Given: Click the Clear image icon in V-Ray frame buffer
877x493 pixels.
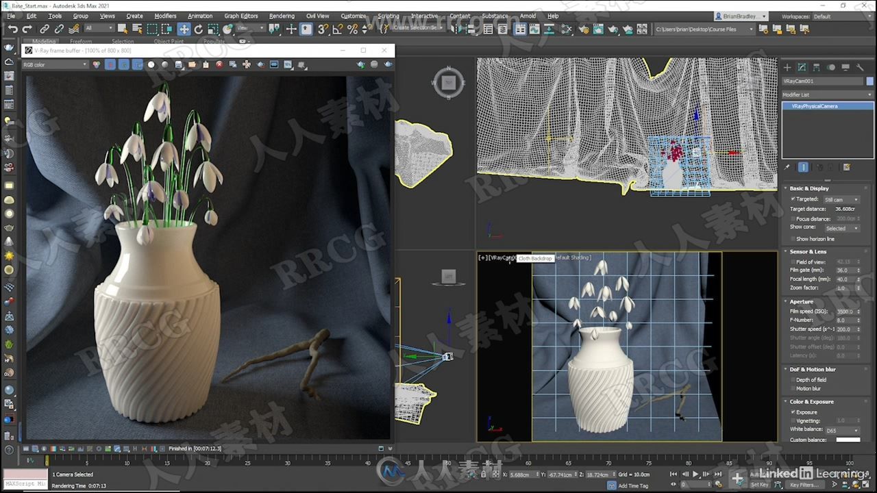Looking at the screenshot, I should tap(219, 64).
